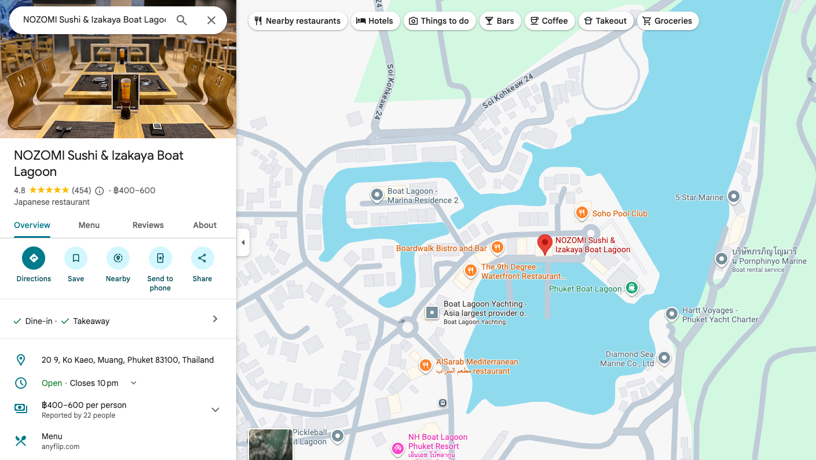Click 5 Star Marine marker
Screen dimensions: 816x460
[x=734, y=197]
